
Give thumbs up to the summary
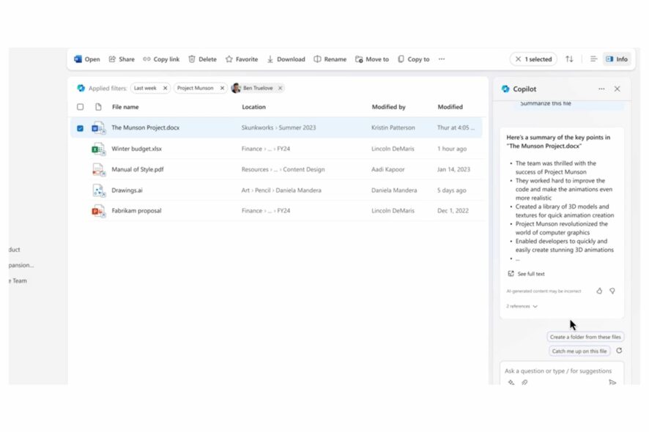(x=599, y=291)
